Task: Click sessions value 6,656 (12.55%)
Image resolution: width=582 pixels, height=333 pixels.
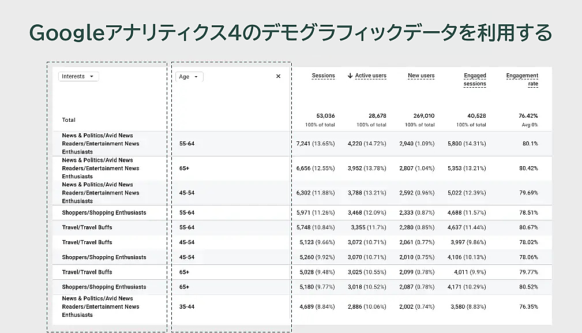Action: click(316, 168)
